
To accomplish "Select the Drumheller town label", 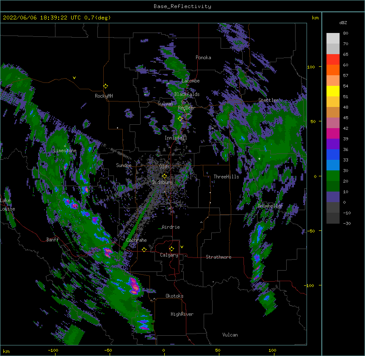I will pos(270,206).
